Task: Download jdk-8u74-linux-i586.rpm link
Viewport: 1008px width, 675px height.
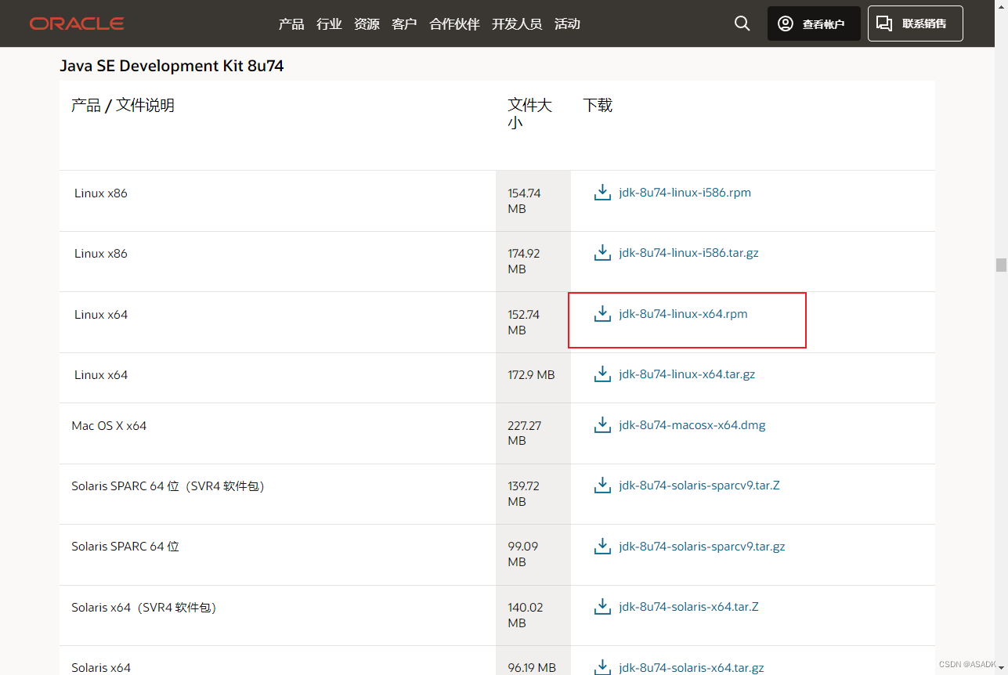Action: coord(685,193)
